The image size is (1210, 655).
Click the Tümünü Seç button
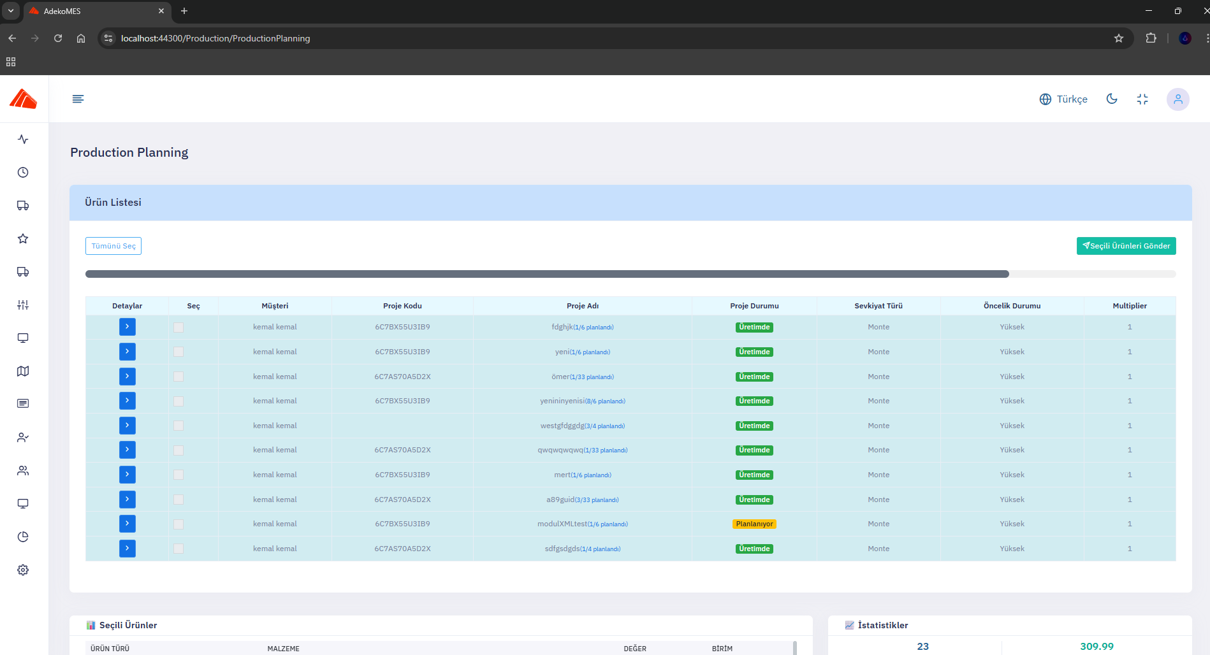(x=113, y=246)
